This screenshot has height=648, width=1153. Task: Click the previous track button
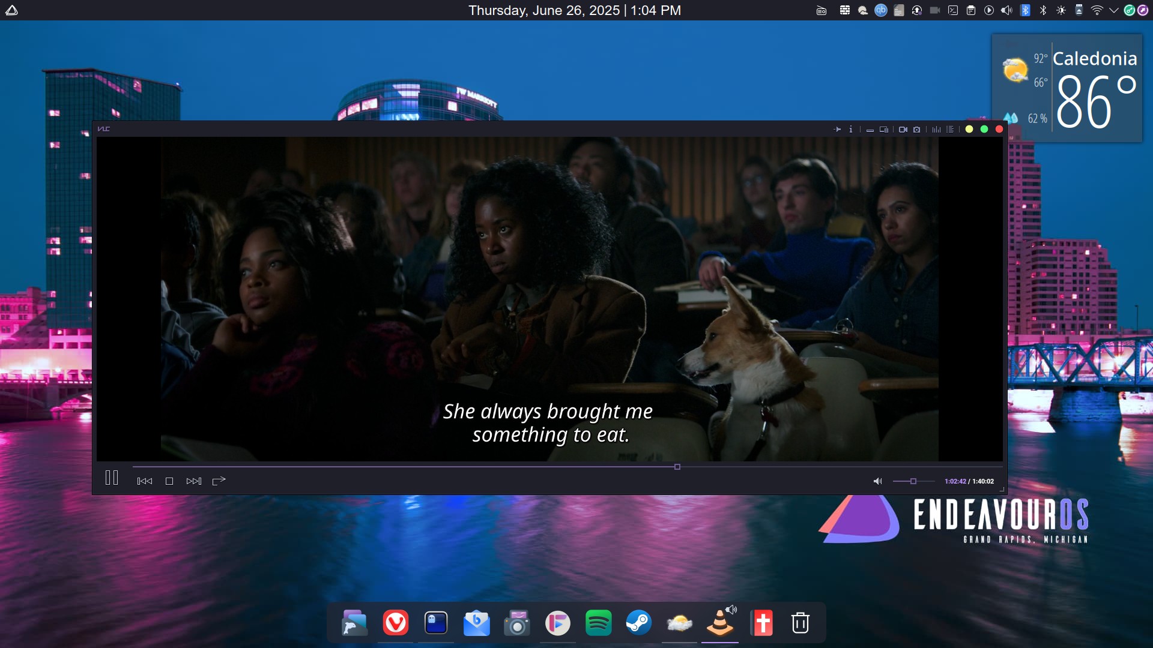point(144,481)
